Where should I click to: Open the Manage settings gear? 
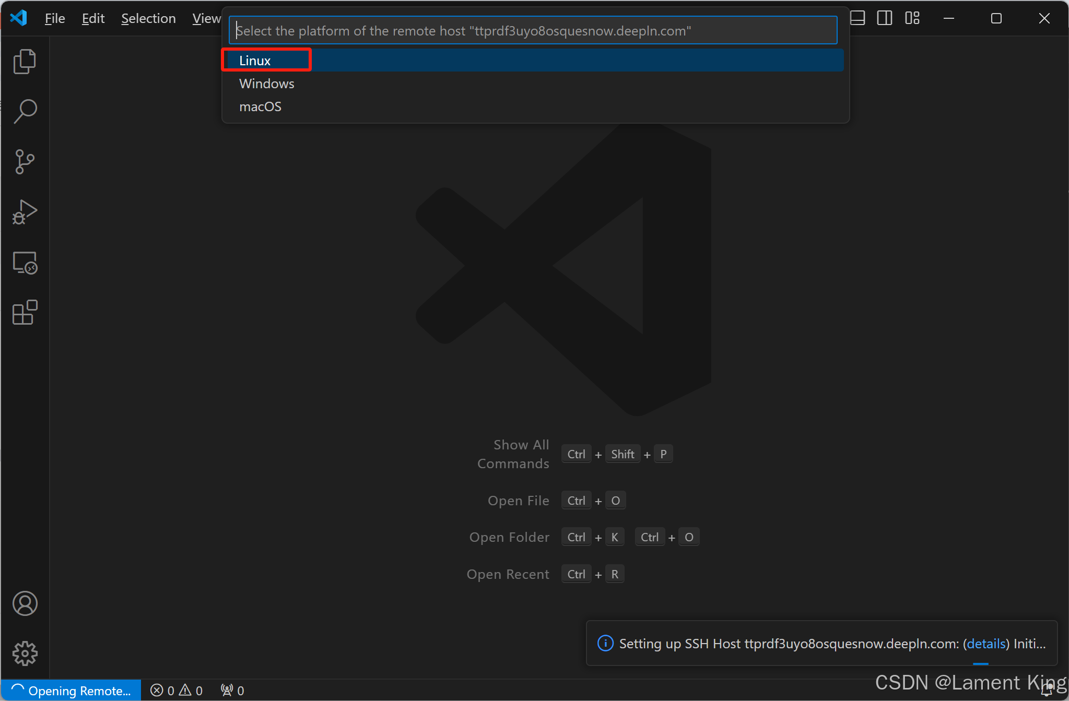click(25, 653)
